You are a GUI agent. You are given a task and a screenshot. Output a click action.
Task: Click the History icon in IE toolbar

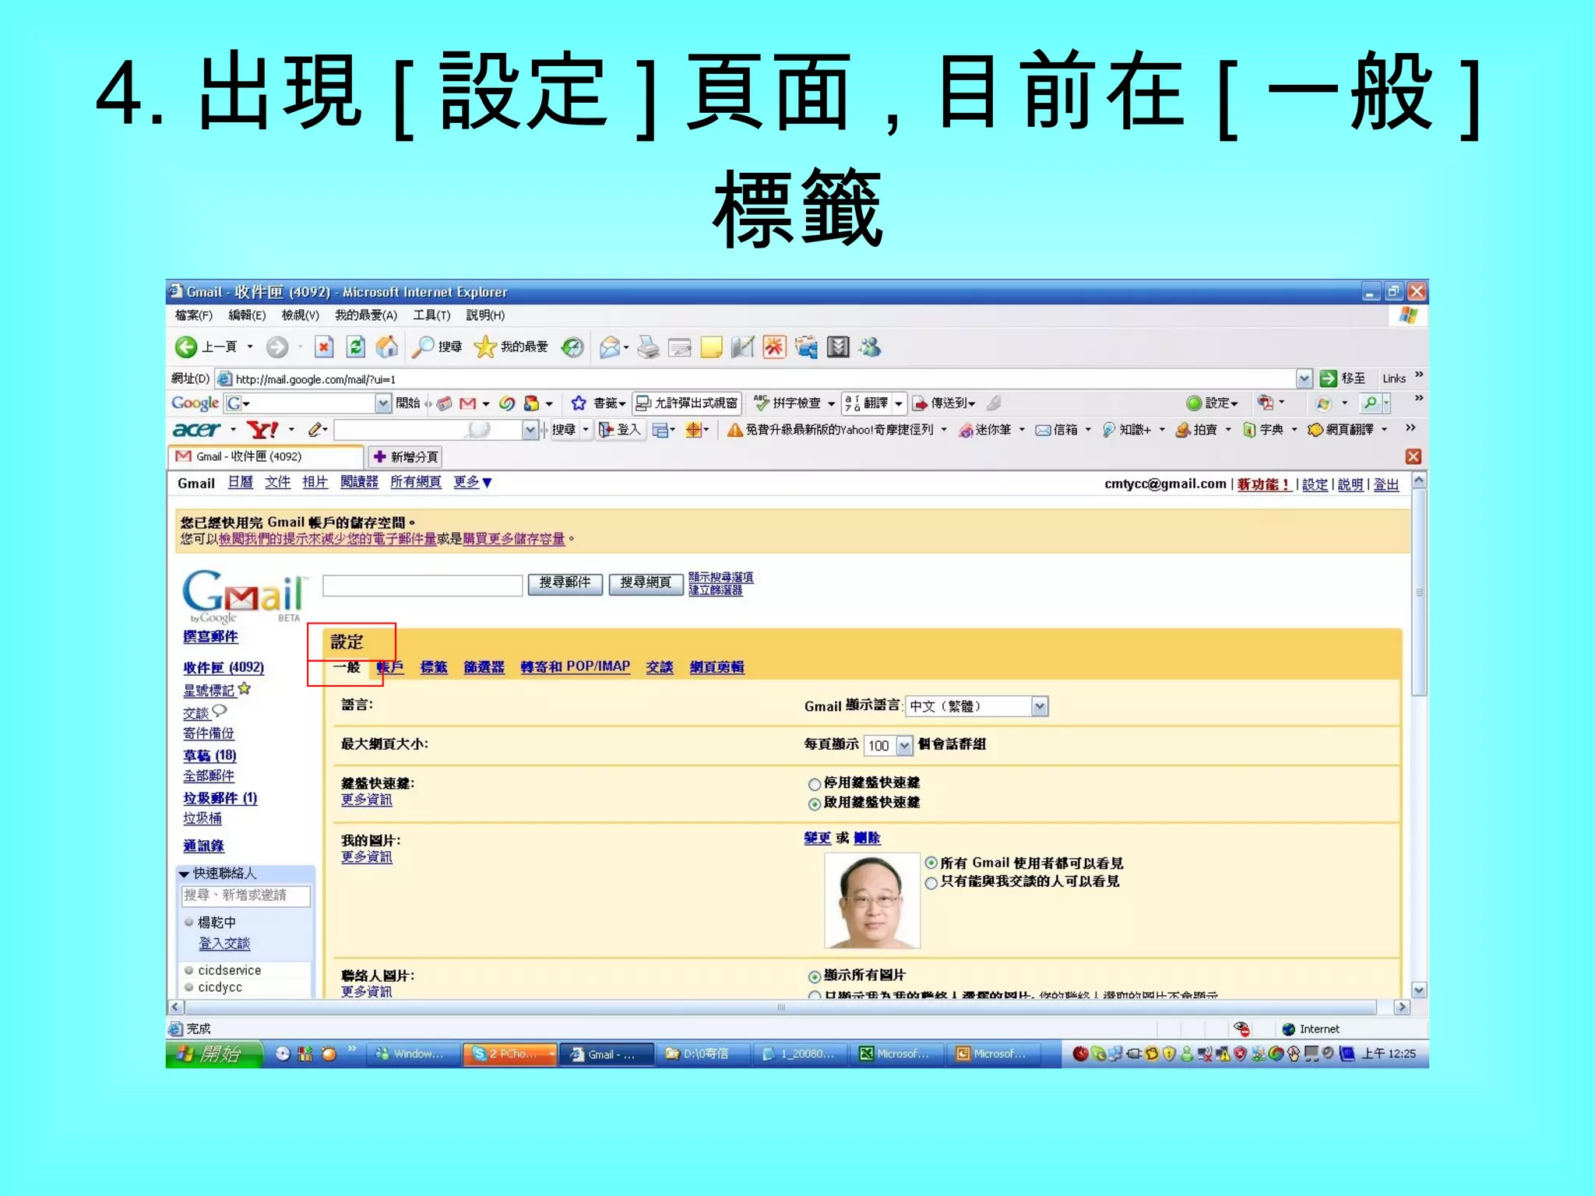[x=572, y=347]
